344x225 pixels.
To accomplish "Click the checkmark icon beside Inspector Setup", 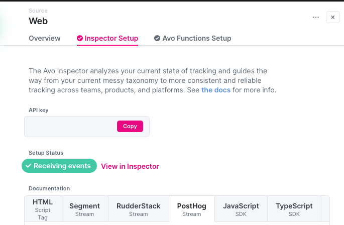I will pyautogui.click(x=80, y=38).
